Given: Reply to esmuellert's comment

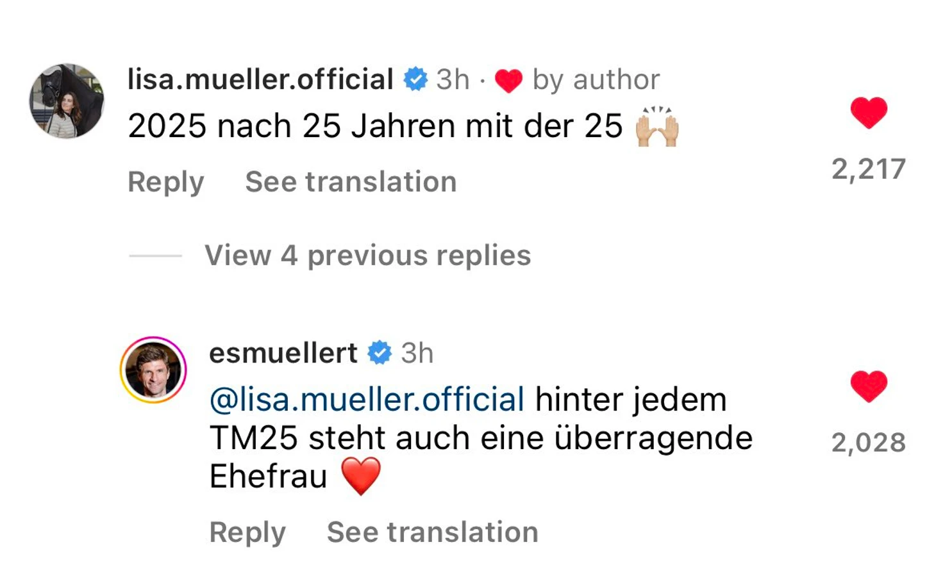Looking at the screenshot, I should click(247, 532).
